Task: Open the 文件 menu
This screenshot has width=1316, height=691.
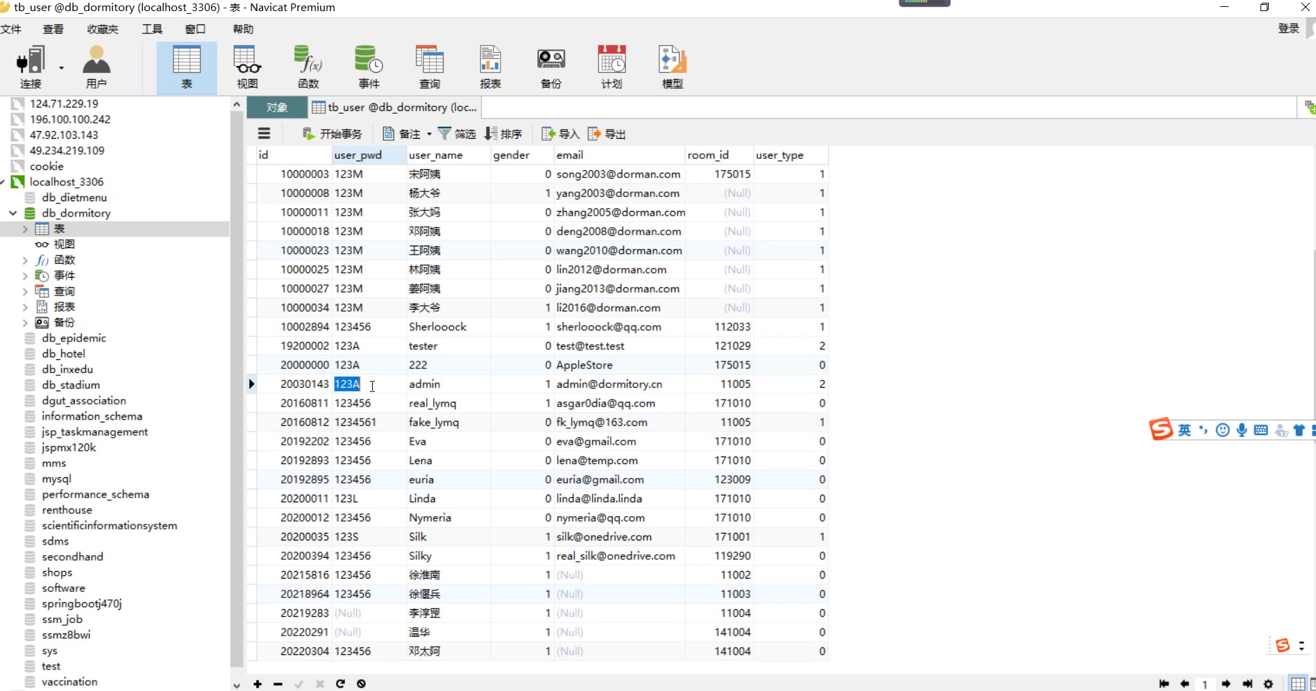Action: coord(11,29)
